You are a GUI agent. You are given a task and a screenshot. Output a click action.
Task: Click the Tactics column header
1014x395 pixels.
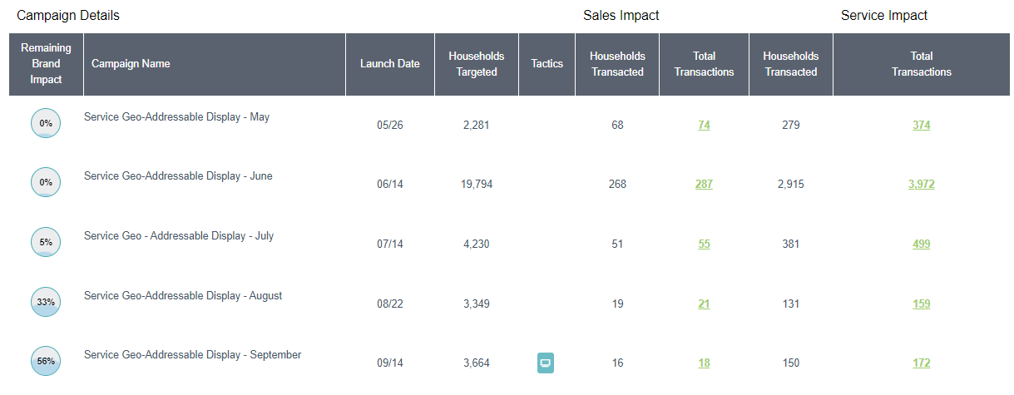547,64
